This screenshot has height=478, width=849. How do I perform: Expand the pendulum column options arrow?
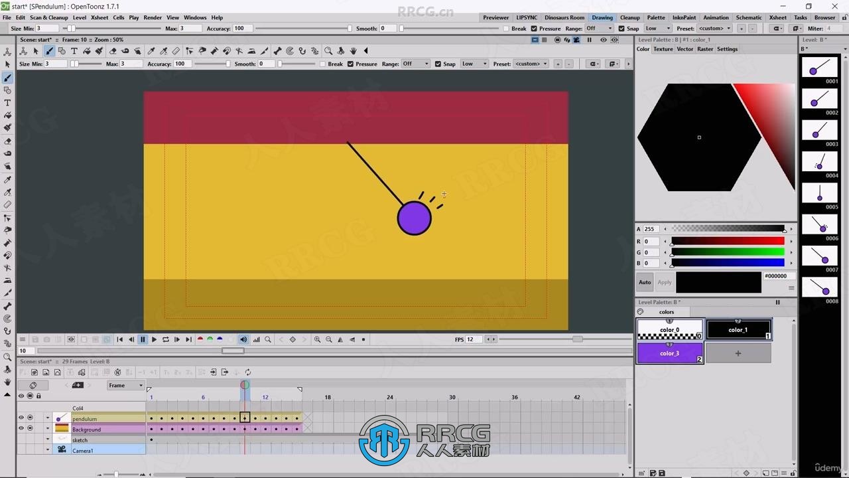pos(48,418)
